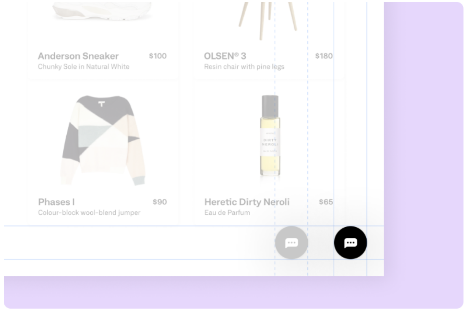Click 'Colour-block wool-blend jumper' description
The image size is (468, 312).
click(x=89, y=213)
